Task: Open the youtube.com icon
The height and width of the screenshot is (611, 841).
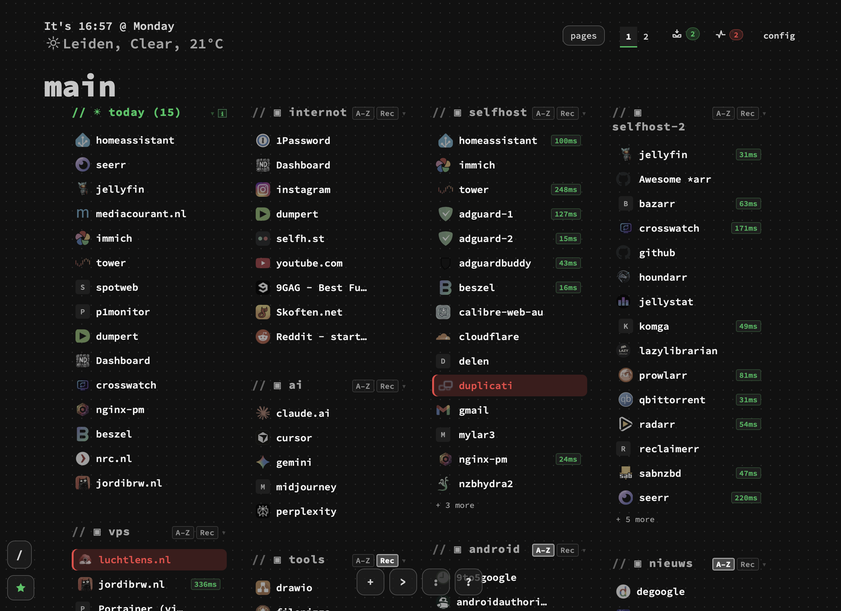Action: (263, 263)
